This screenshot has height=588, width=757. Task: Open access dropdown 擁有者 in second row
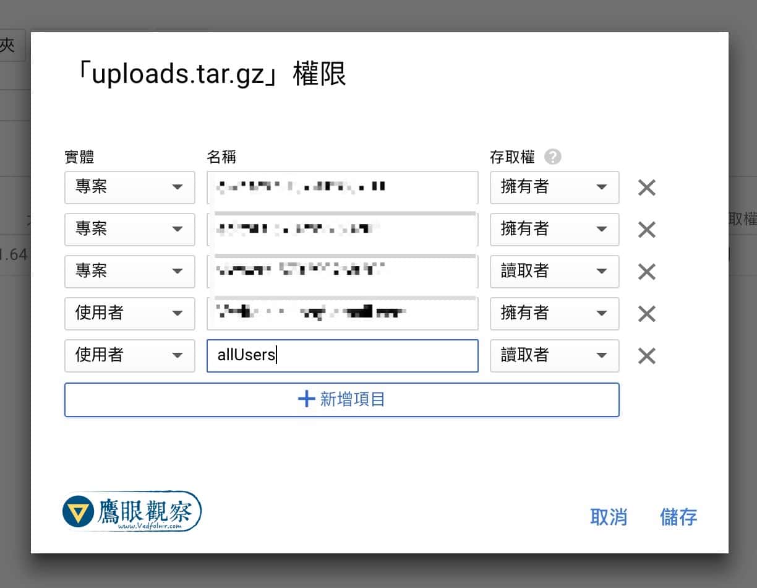[555, 230]
